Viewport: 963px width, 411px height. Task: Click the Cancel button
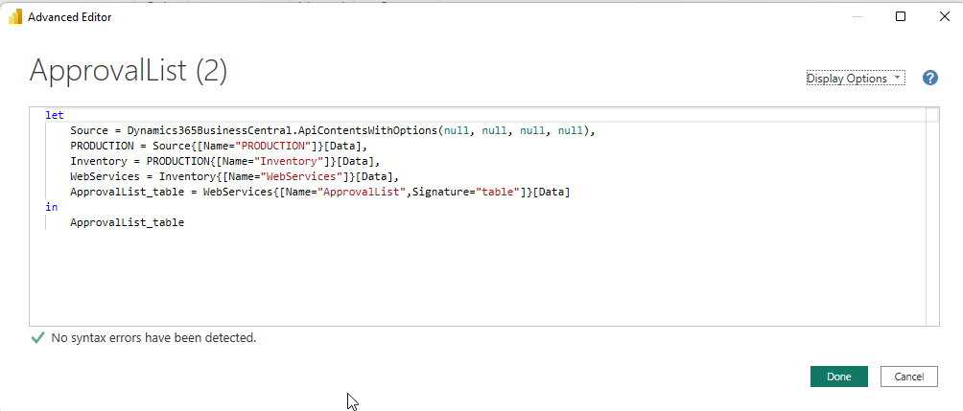click(x=909, y=377)
